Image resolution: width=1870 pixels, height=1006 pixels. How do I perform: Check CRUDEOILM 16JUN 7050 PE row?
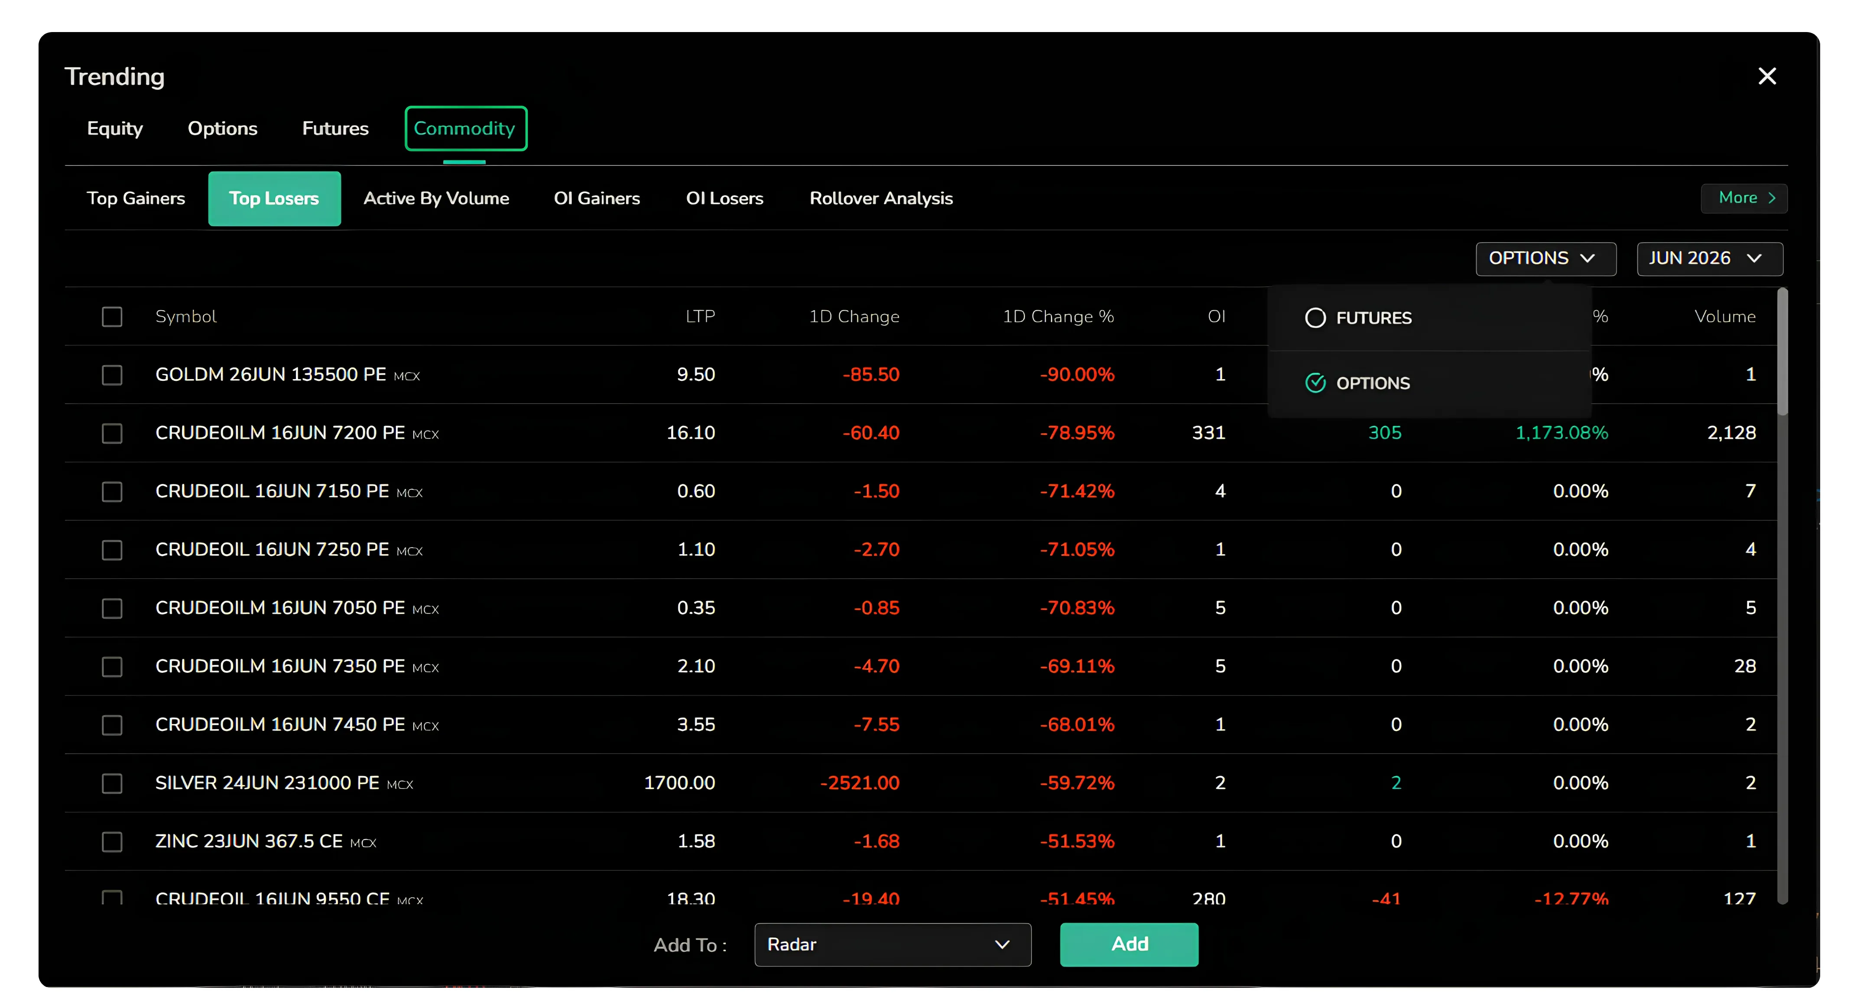(x=112, y=608)
